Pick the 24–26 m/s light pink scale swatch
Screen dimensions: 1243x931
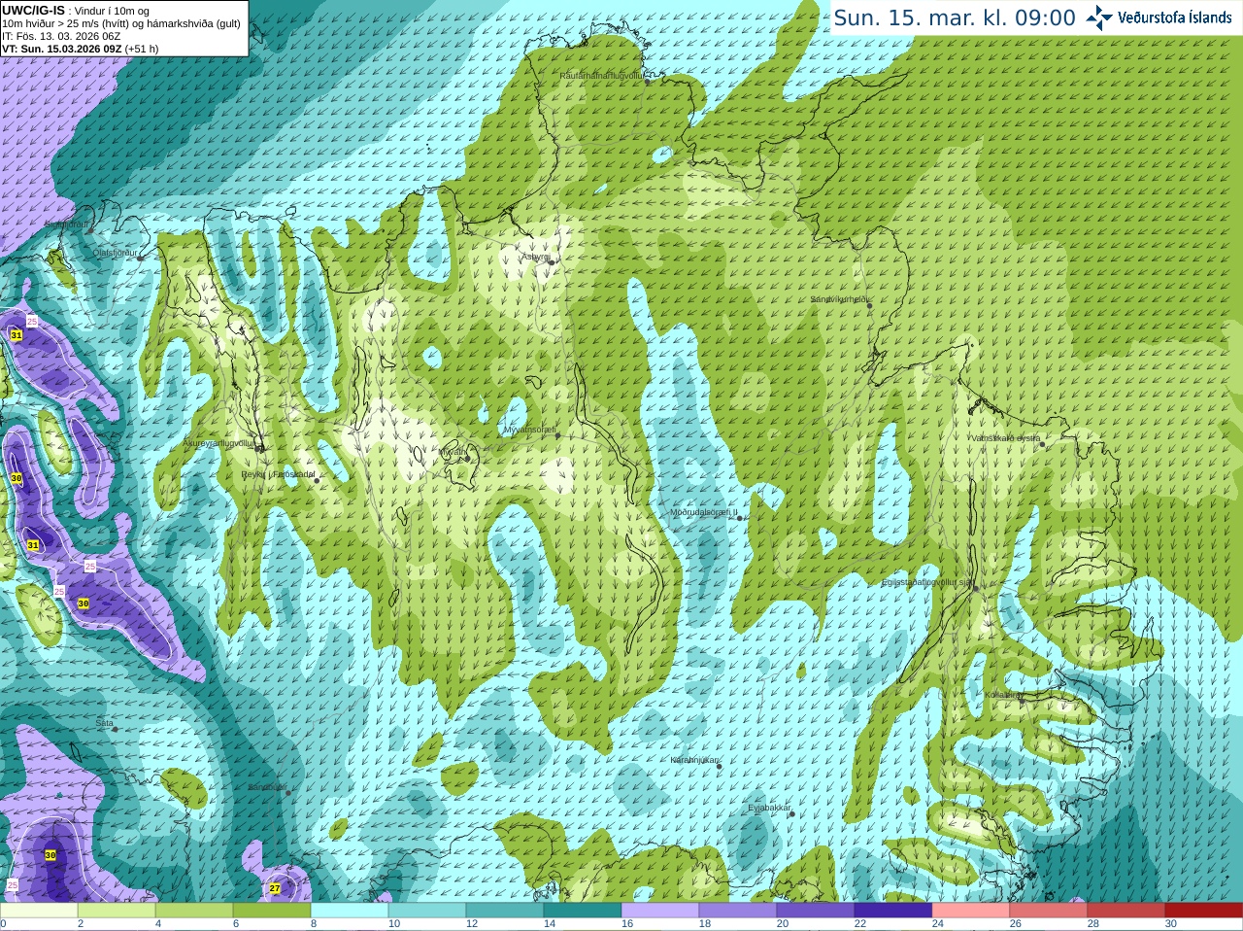coord(971,911)
